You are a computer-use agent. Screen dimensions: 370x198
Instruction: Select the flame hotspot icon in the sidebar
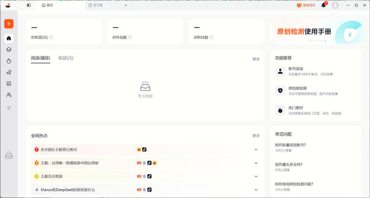[x=8, y=61]
